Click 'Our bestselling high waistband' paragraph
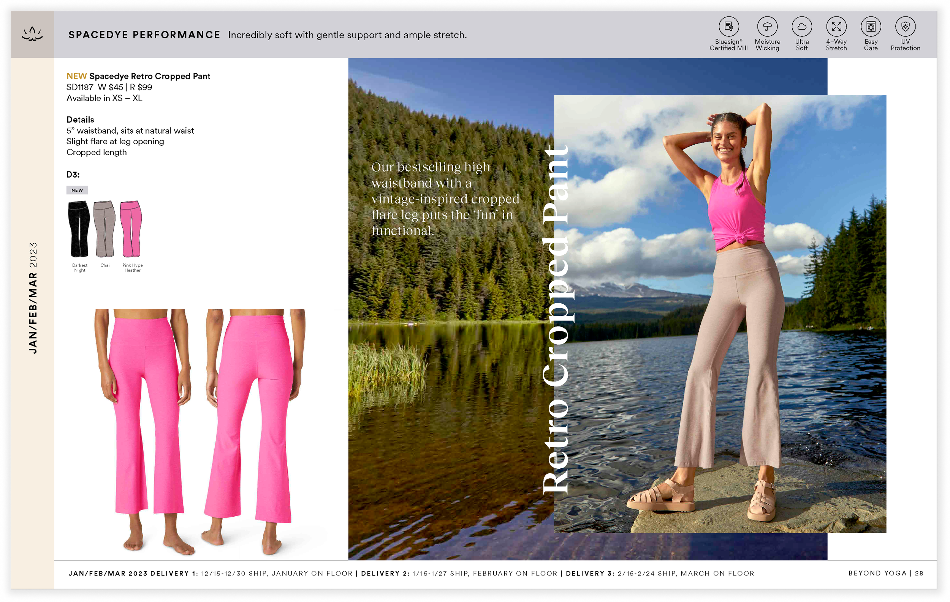 445,199
